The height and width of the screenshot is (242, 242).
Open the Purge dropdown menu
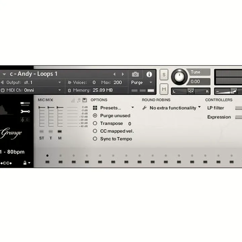pos(151,82)
